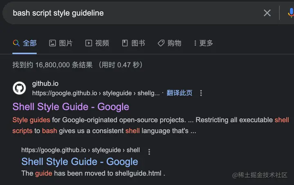
Task: Switch to the 图片 (Images) tab
Action: [x=61, y=43]
